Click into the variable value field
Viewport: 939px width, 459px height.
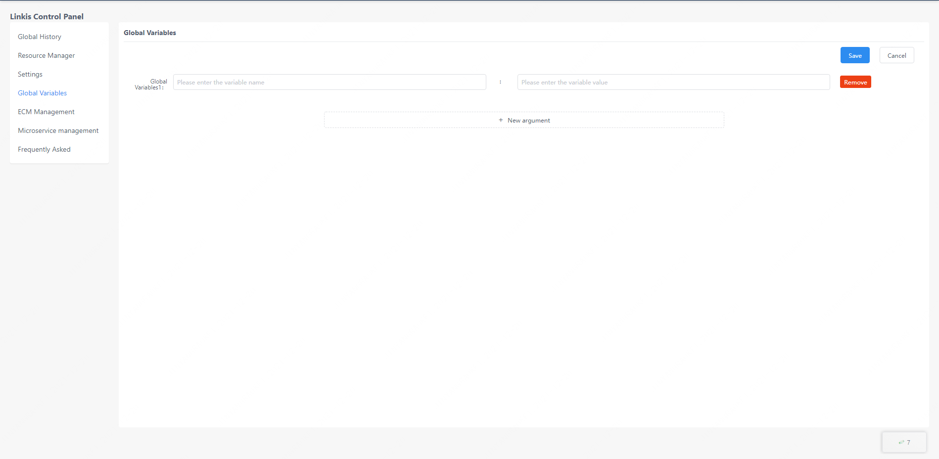tap(673, 82)
